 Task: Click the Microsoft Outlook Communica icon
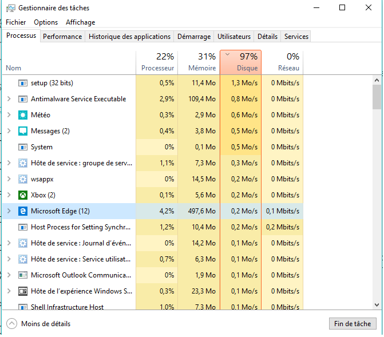[x=23, y=275]
